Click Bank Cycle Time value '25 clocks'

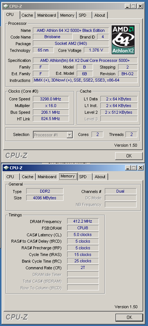[x=83, y=261]
